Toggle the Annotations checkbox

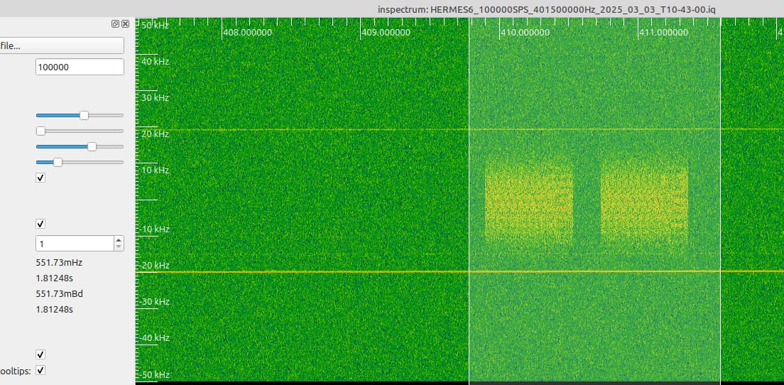[40, 354]
